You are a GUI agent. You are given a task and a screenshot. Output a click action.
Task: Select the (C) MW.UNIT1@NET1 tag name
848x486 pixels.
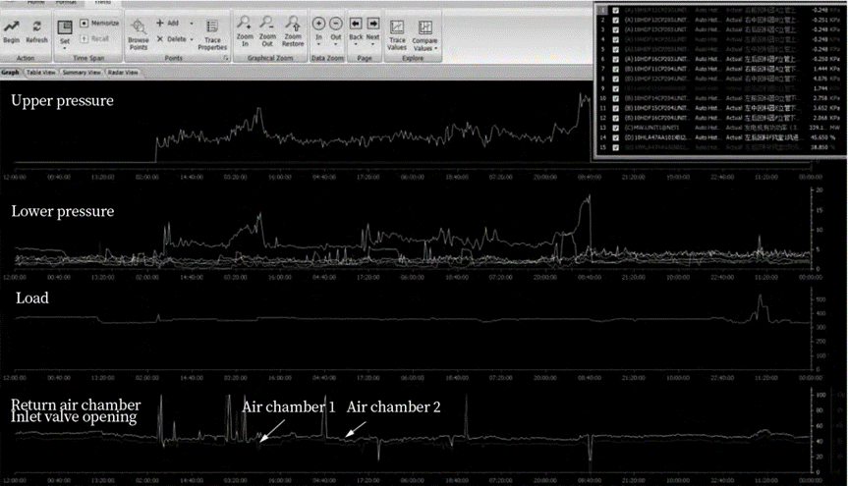click(651, 128)
